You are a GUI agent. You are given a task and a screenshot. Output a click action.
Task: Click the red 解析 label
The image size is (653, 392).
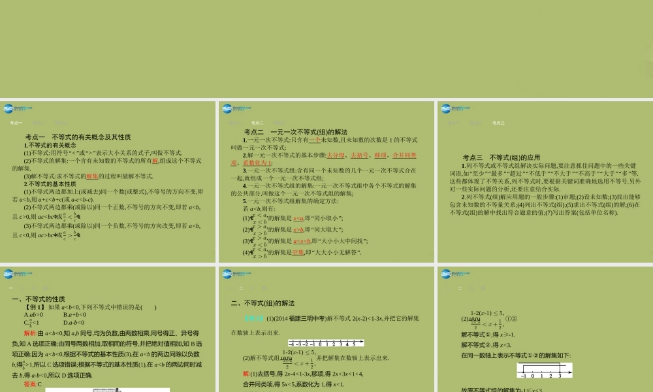click(31, 333)
